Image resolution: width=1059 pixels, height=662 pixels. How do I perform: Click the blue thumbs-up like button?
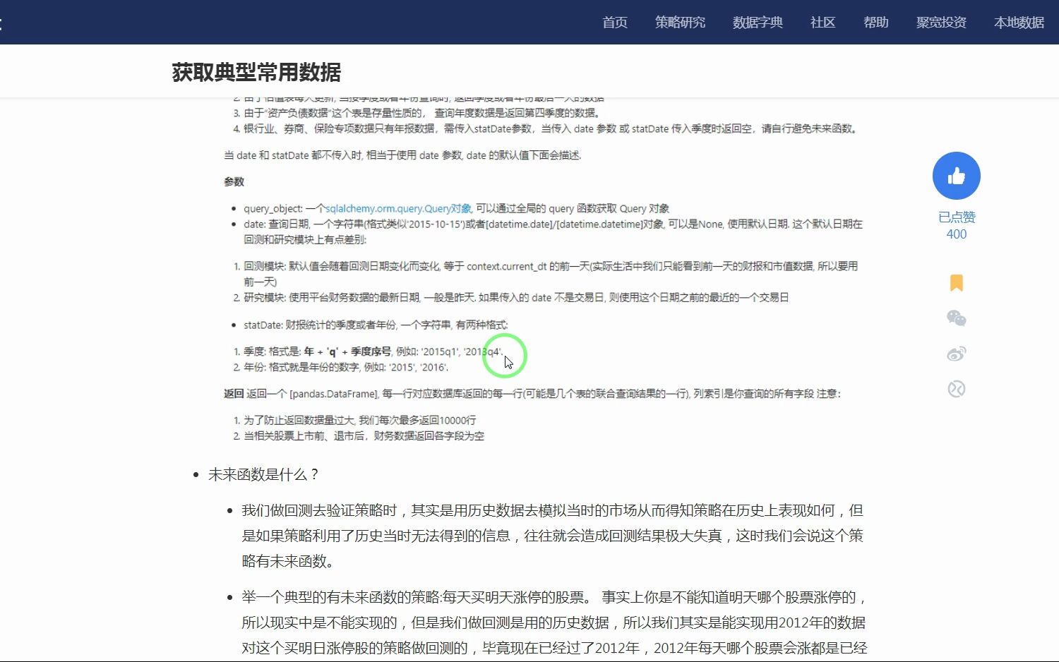(956, 176)
